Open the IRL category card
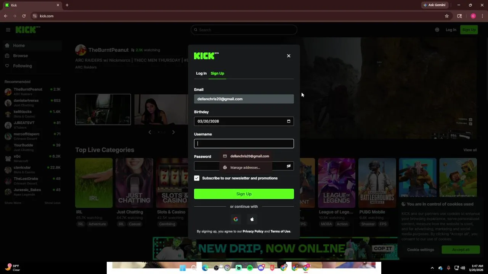Screen dimensions: 488x274 [x=94, y=183]
